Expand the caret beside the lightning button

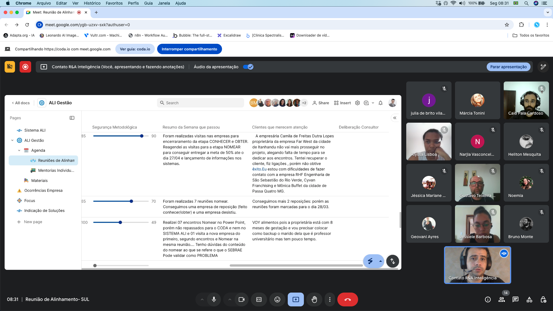[x=381, y=261]
